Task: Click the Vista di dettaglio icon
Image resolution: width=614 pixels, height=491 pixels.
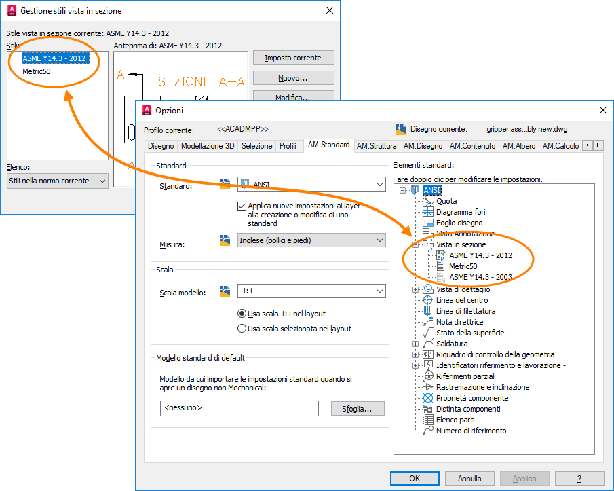Action: [x=427, y=289]
